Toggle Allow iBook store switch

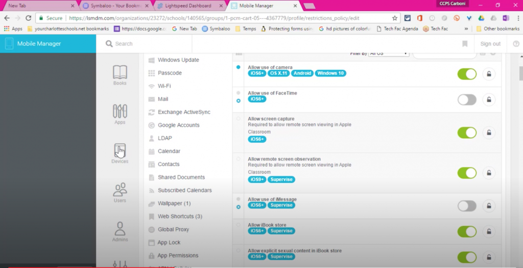click(x=467, y=231)
